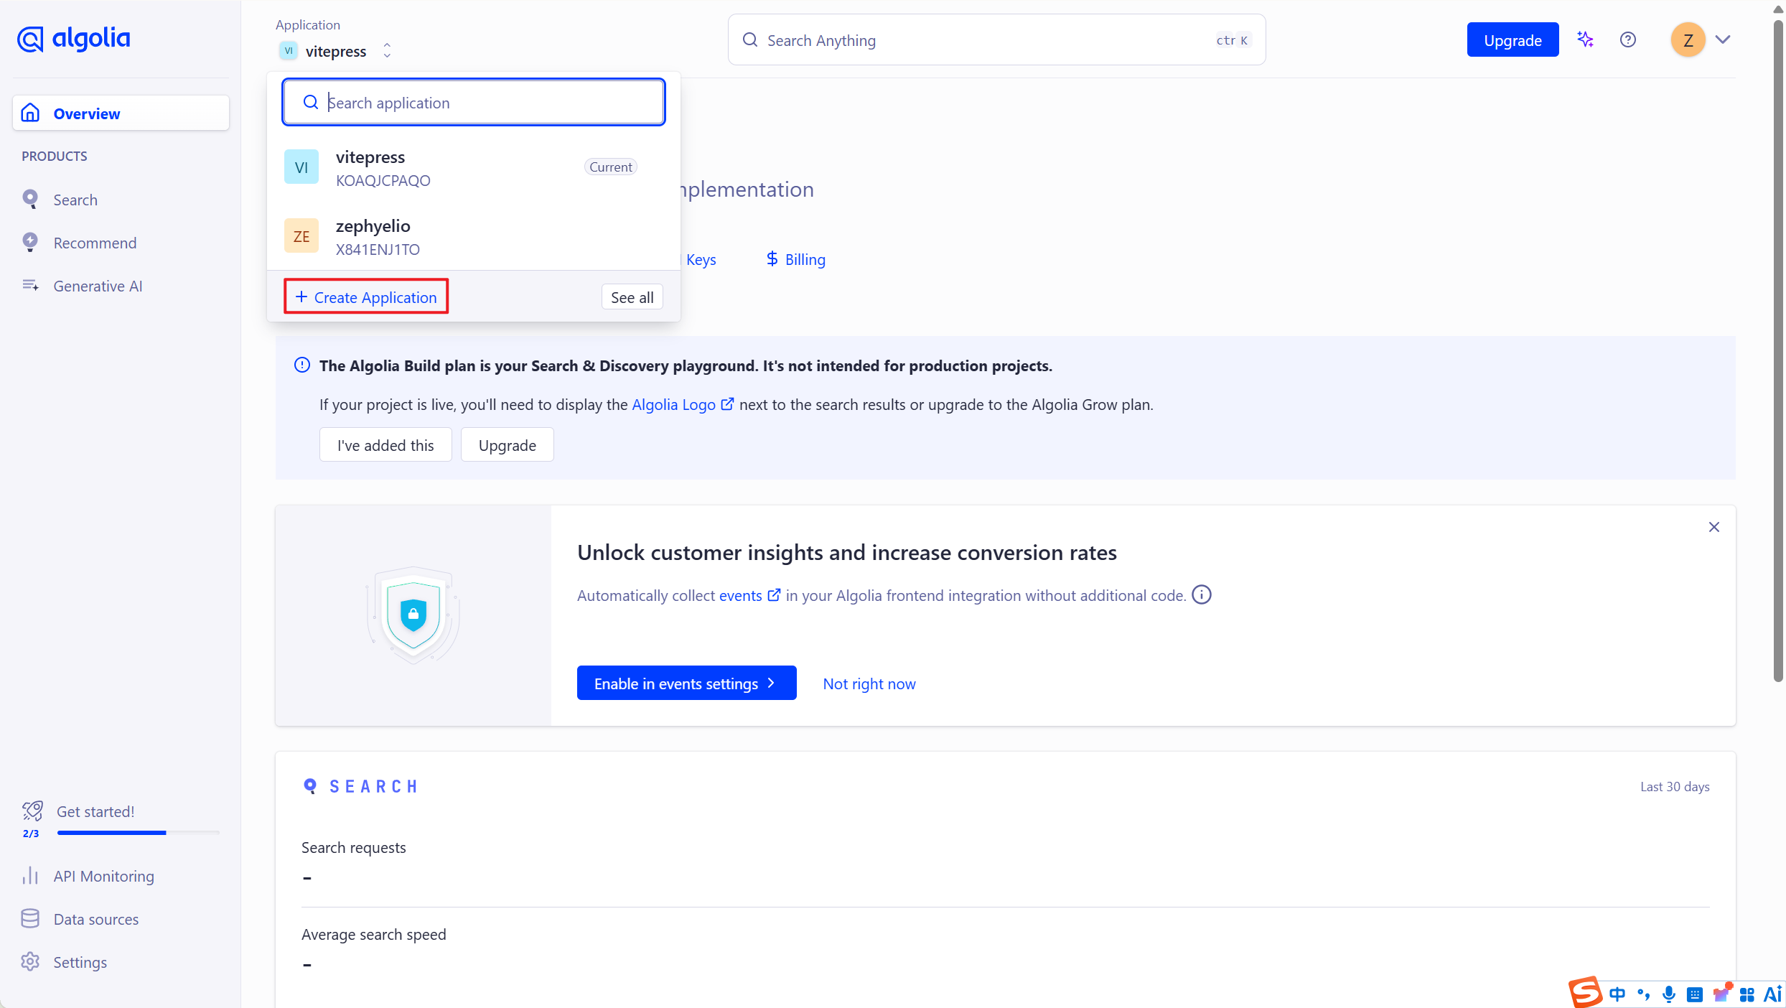The image size is (1786, 1008).
Task: Open API Monitoring chart icon
Action: coord(30,876)
